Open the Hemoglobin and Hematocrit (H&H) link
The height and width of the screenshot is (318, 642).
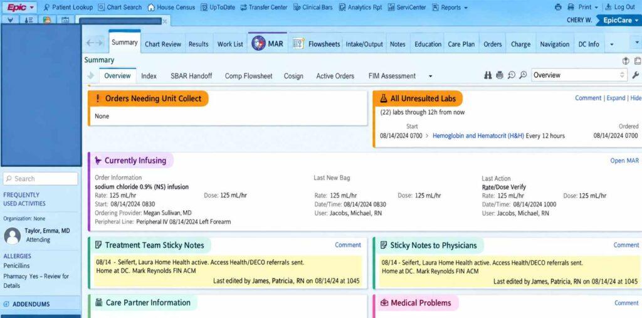[478, 135]
